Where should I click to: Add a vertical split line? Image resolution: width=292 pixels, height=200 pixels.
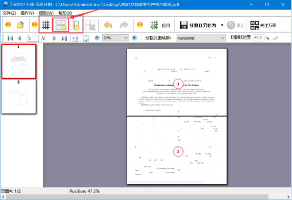pyautogui.click(x=75, y=25)
